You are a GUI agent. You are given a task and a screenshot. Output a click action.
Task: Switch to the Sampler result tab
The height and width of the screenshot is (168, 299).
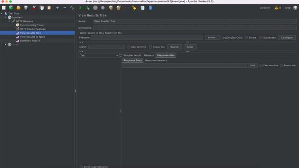(x=132, y=55)
